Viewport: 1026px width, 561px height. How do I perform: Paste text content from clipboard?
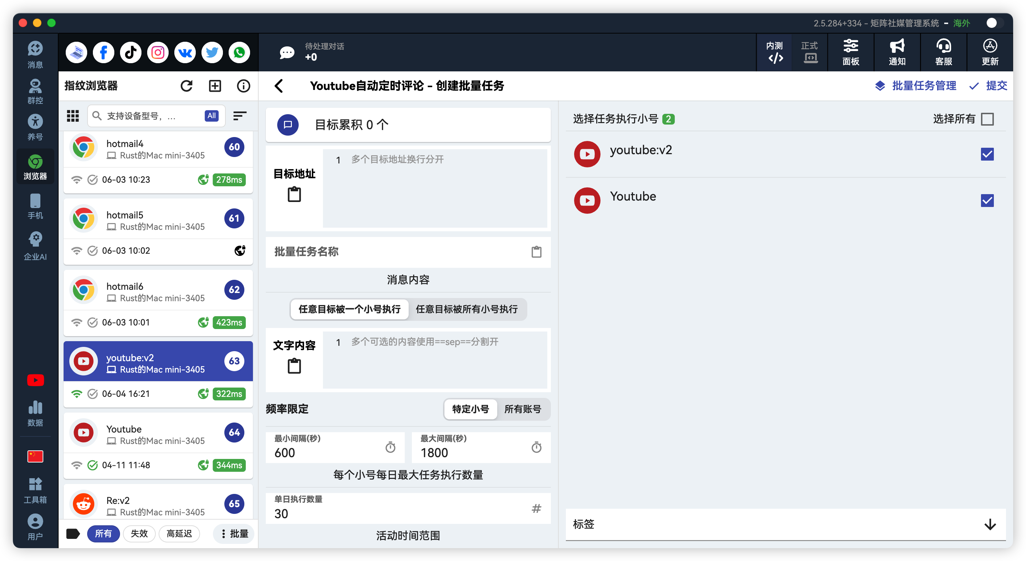(294, 366)
